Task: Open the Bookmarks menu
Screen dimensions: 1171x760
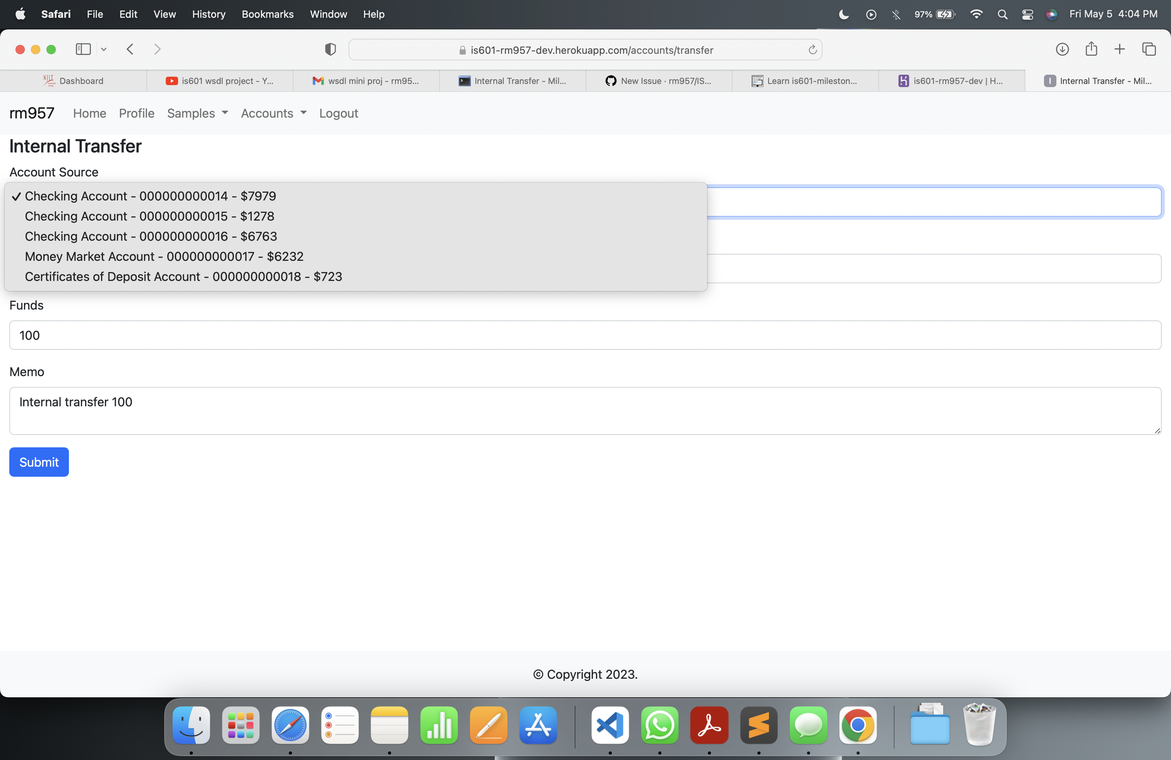Action: [x=267, y=14]
